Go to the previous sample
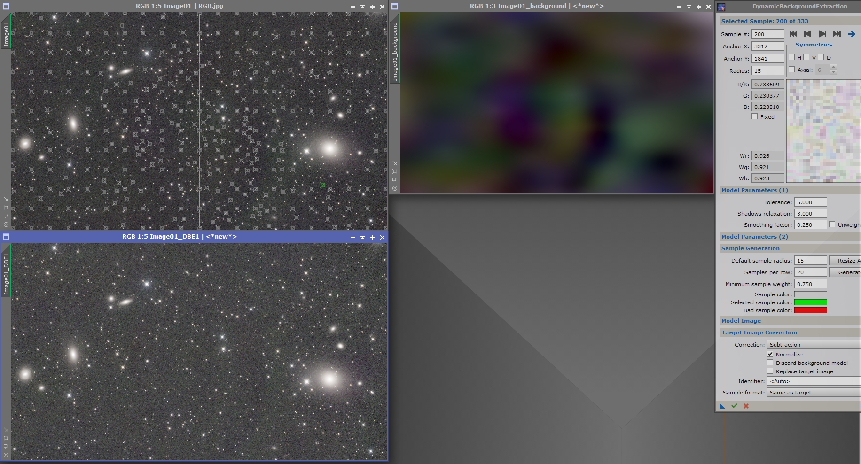This screenshot has width=861, height=464. tap(808, 34)
